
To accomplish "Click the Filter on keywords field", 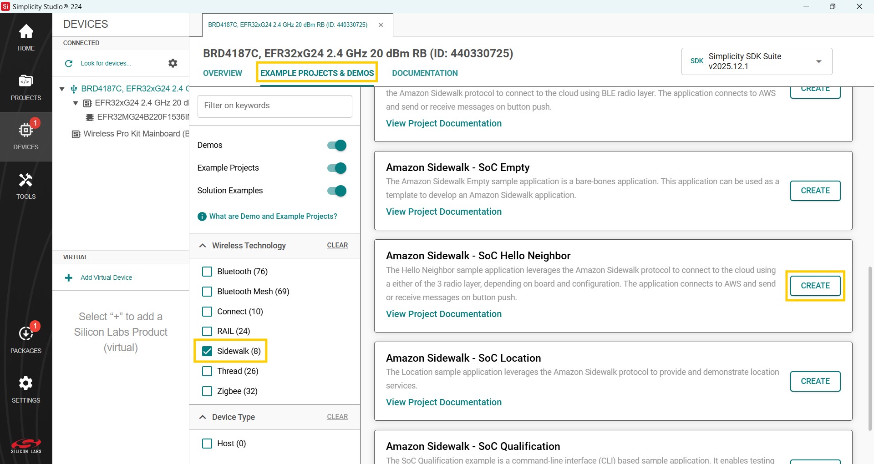I will click(x=274, y=106).
